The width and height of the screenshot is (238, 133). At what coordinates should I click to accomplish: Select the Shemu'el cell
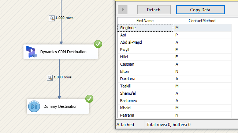145,93
